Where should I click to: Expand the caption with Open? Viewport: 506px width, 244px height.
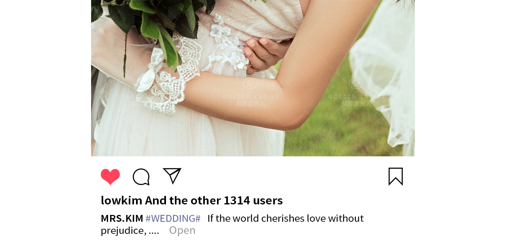(x=182, y=230)
